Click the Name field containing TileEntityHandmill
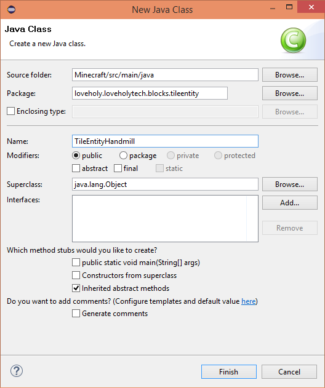Image resolution: width=325 pixels, height=388 pixels. [x=165, y=141]
